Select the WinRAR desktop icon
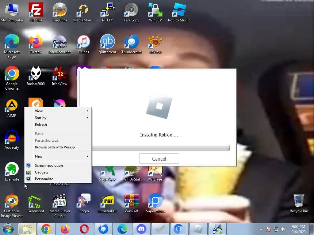Viewport: 314px width, 235px height. pos(131,203)
